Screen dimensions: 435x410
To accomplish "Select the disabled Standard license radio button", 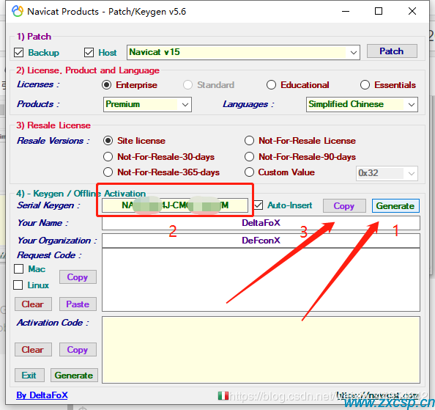I will coord(187,85).
